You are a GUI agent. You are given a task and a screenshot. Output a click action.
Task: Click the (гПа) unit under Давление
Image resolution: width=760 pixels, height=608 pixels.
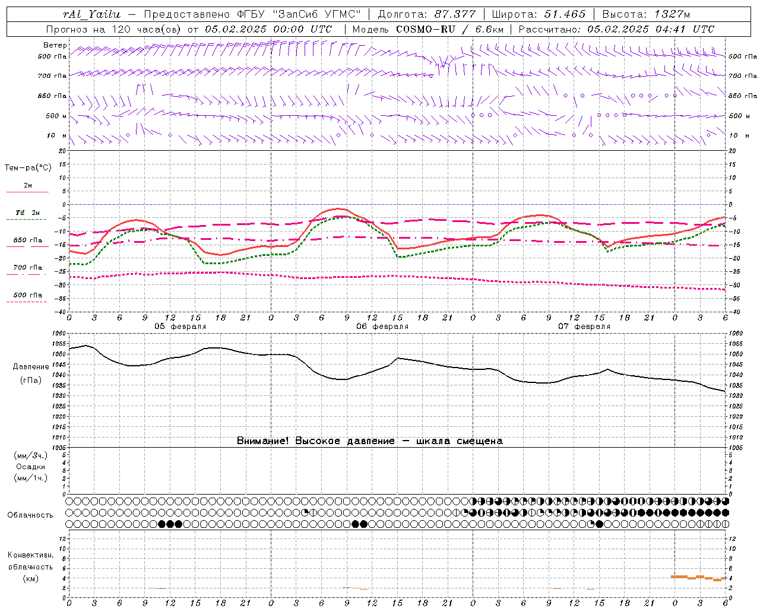31,381
